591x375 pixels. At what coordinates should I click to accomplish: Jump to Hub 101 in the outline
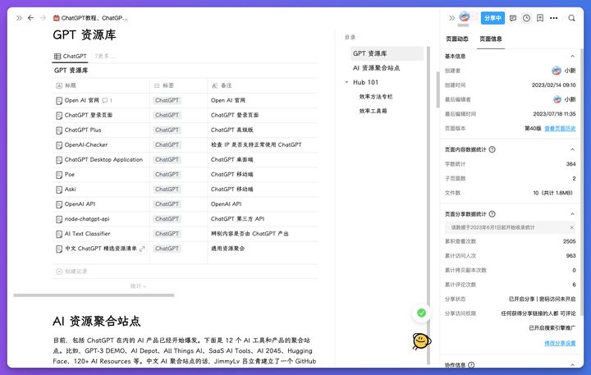click(365, 82)
